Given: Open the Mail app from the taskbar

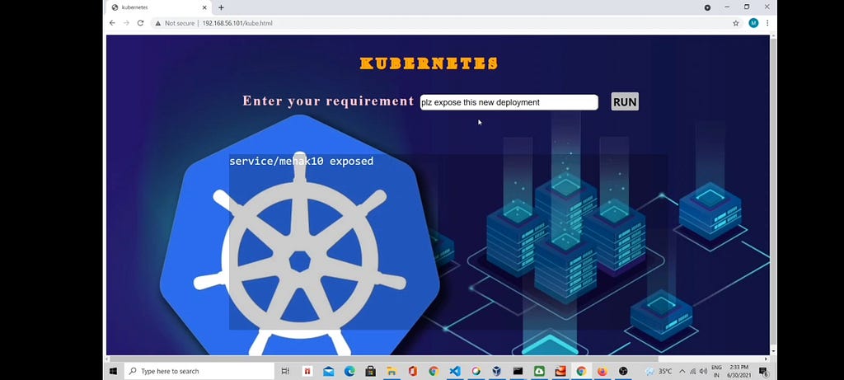Looking at the screenshot, I should point(328,371).
